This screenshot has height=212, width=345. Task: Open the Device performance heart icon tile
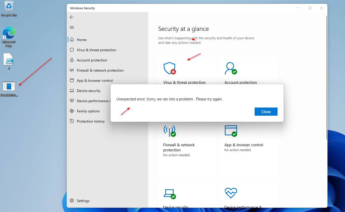click(231, 193)
